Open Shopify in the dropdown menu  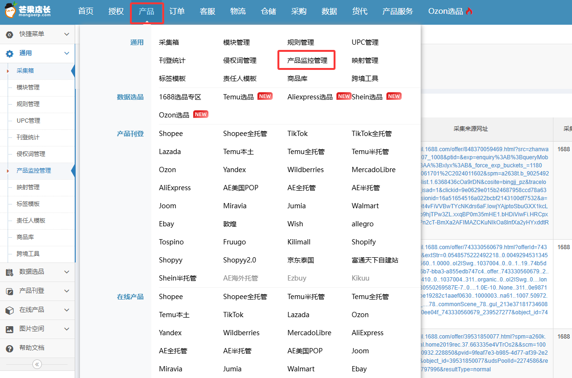point(364,242)
